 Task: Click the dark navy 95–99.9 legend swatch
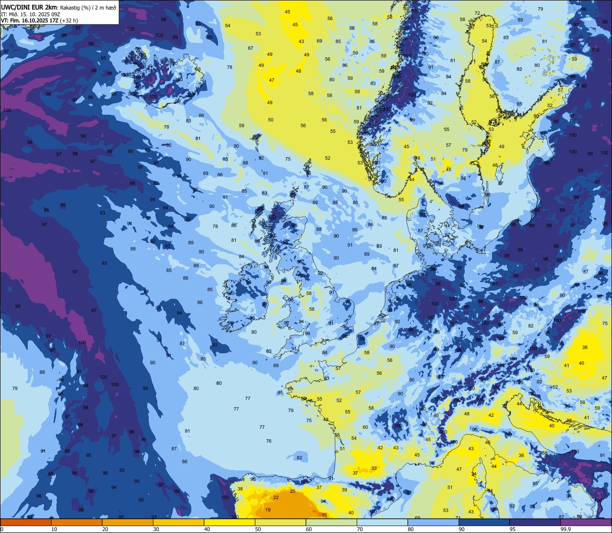tap(535, 522)
